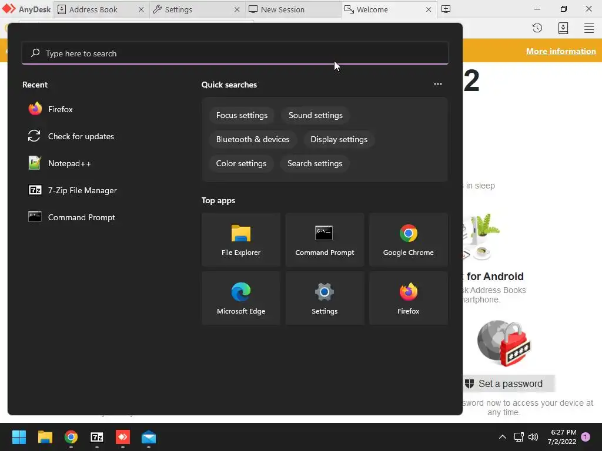Launch Firefox tile in Top apps
The image size is (602, 451).
(x=408, y=298)
